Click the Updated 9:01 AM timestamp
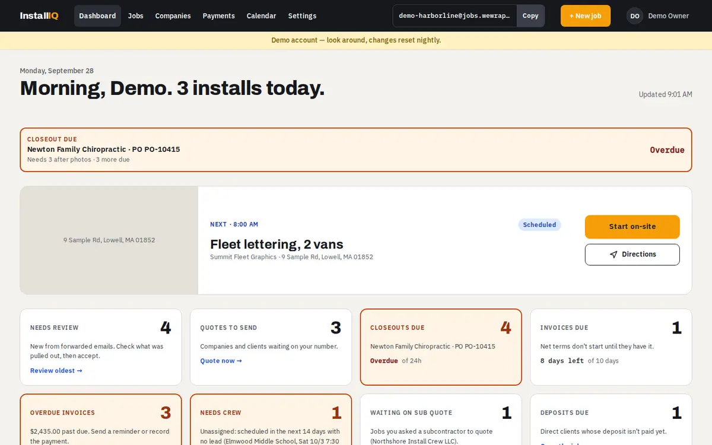Image resolution: width=712 pixels, height=445 pixels. pyautogui.click(x=665, y=94)
